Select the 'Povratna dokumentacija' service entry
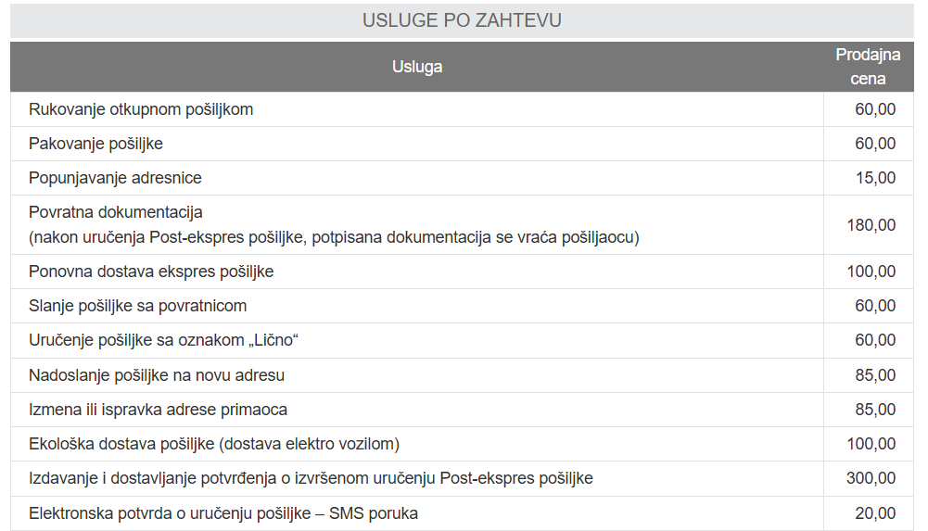This screenshot has height=531, width=928. (x=116, y=212)
